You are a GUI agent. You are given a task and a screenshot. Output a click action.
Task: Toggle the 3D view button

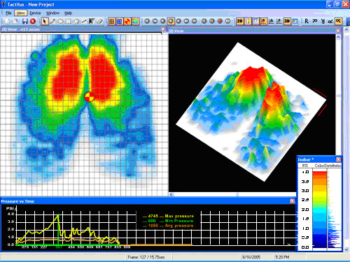[x=287, y=21]
